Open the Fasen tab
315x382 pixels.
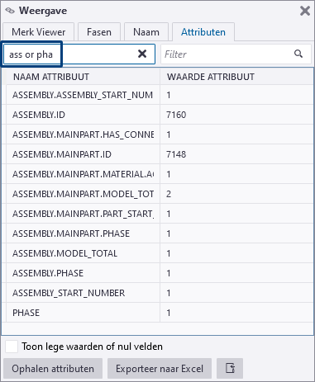pyautogui.click(x=99, y=32)
